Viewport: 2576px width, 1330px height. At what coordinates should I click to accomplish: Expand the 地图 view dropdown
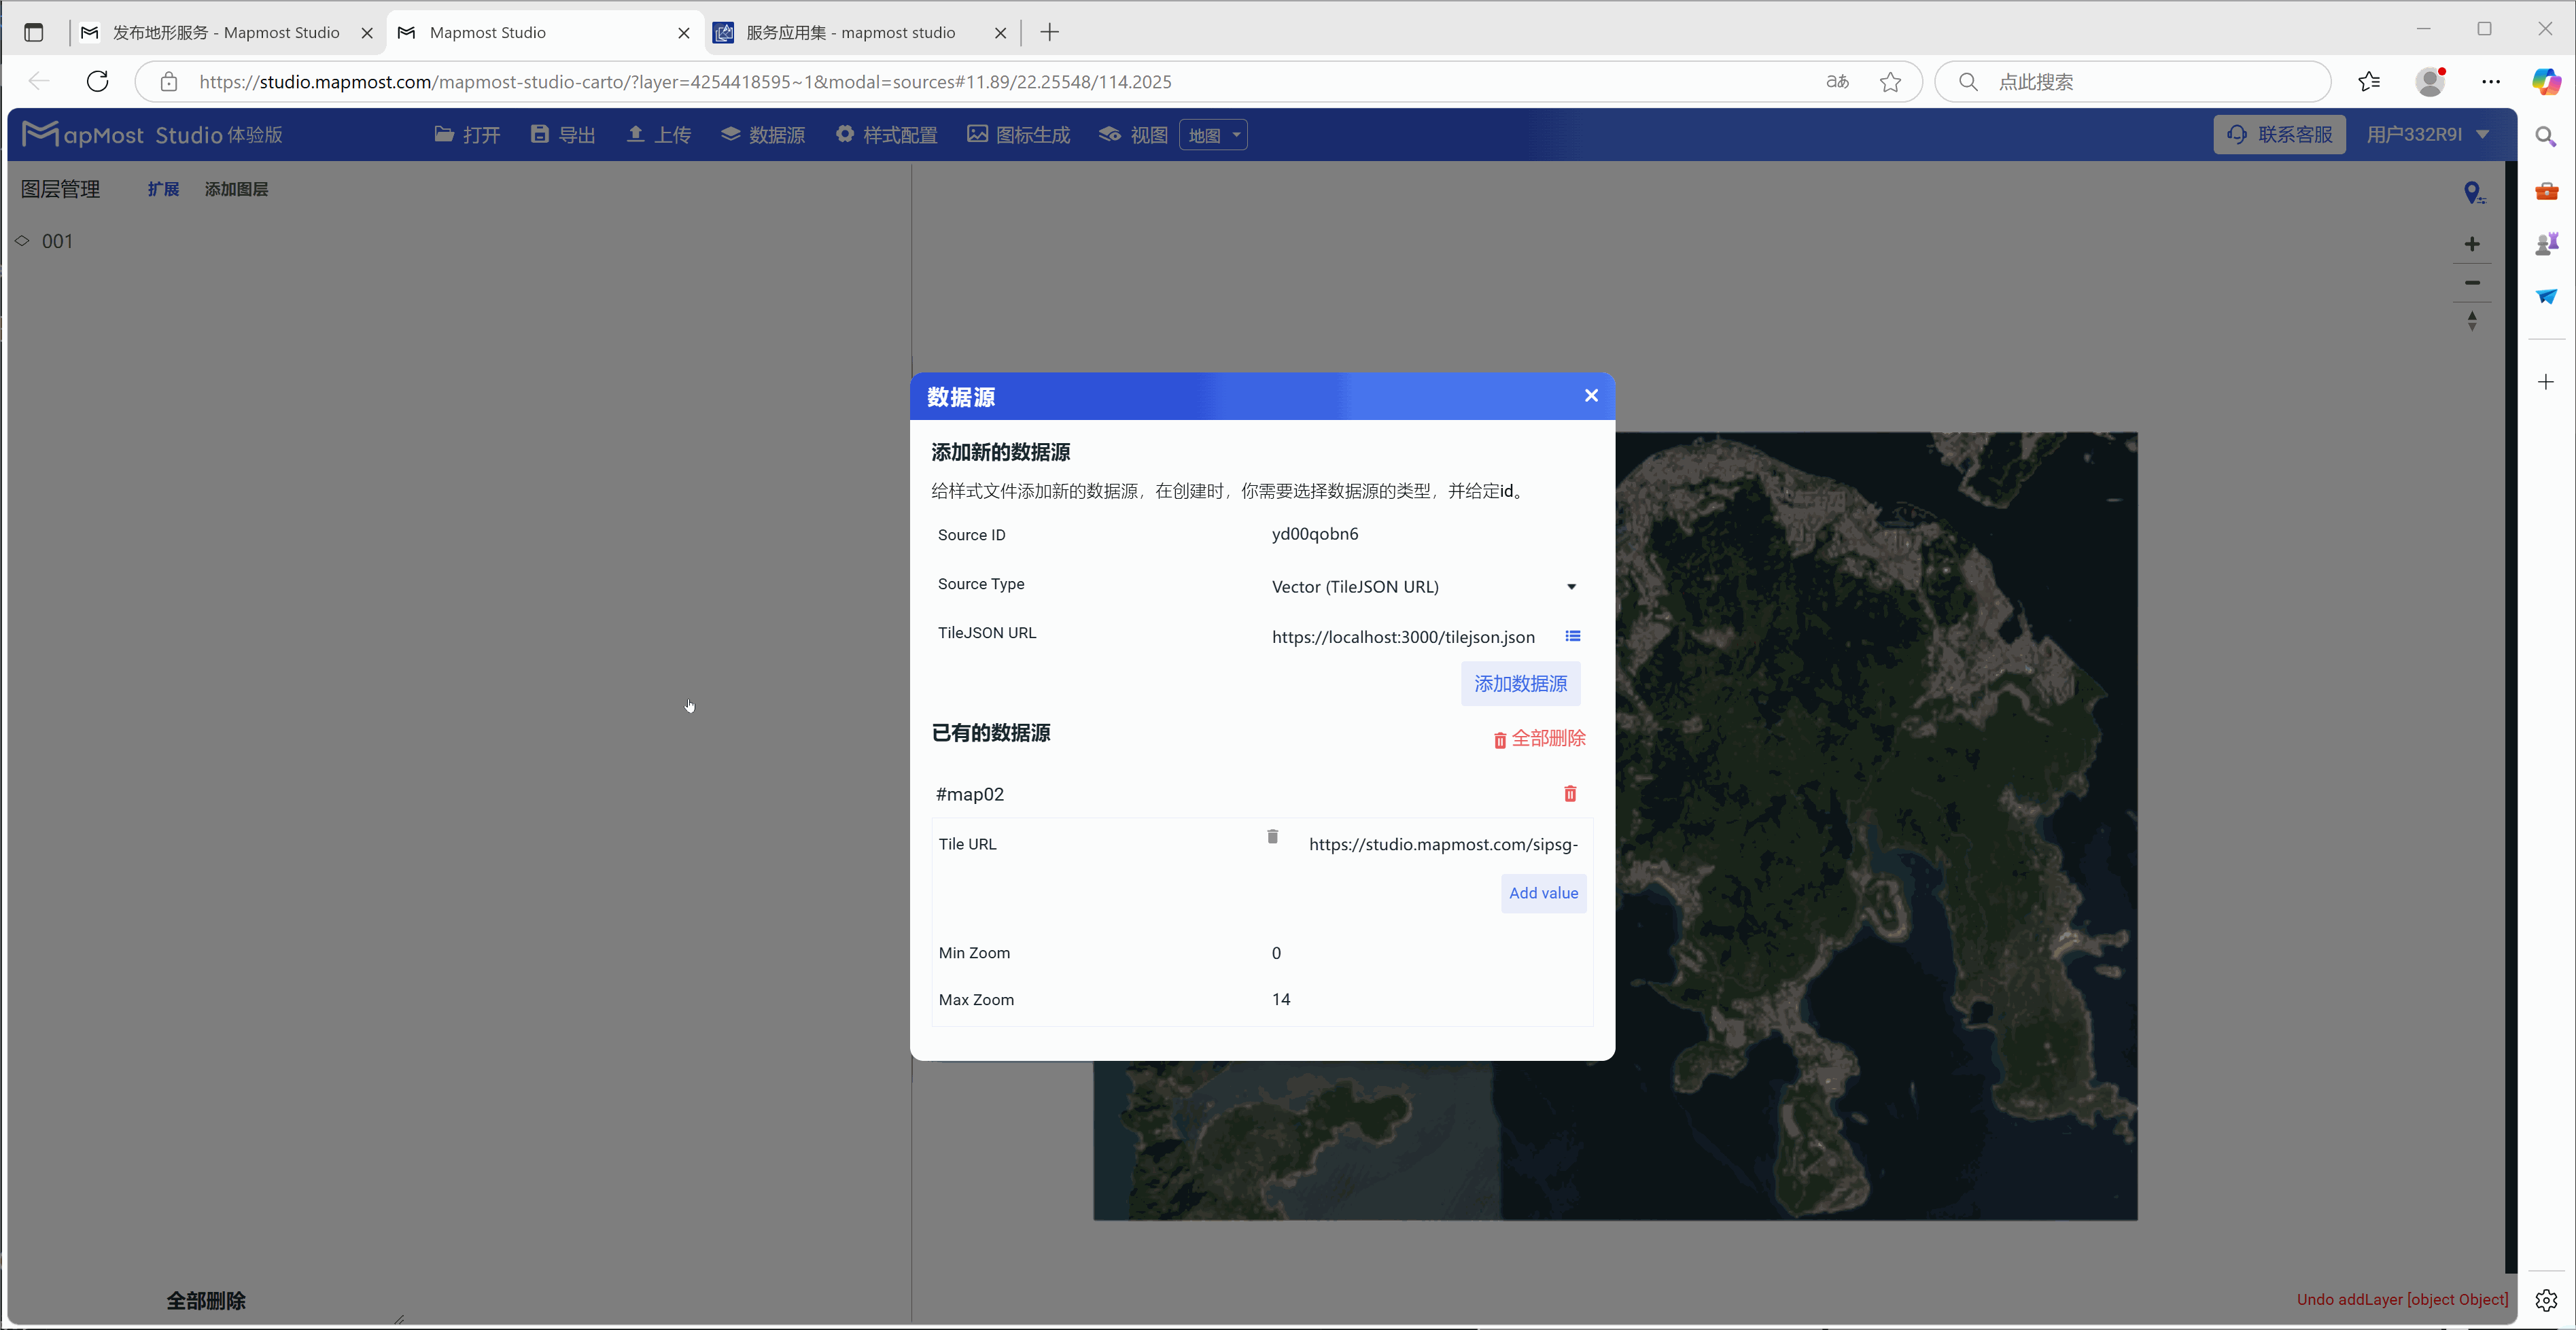(x=1214, y=135)
